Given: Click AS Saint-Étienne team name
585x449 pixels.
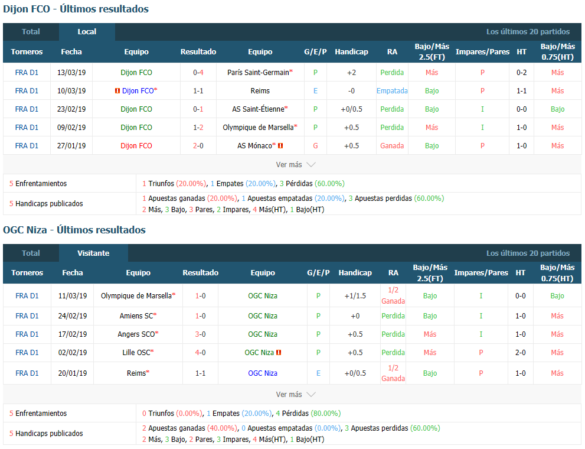Looking at the screenshot, I should pos(258,109).
